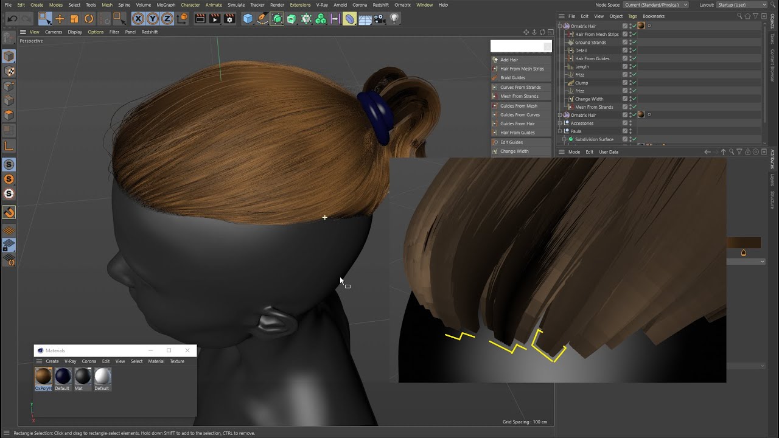Click orange S snap icon in left toolbar
Screen dimensions: 779x438
tap(9, 179)
